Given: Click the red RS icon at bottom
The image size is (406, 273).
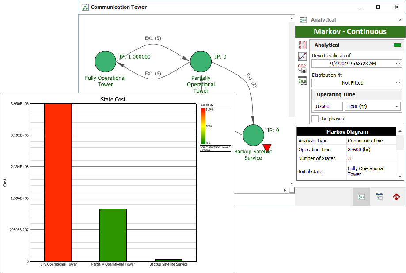Looking at the screenshot, I should (397, 197).
